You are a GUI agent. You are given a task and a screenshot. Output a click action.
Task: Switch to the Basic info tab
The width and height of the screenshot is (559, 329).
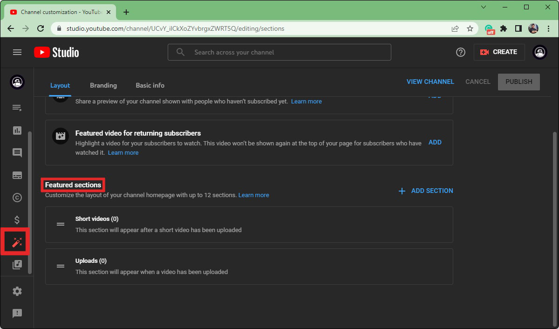tap(150, 85)
